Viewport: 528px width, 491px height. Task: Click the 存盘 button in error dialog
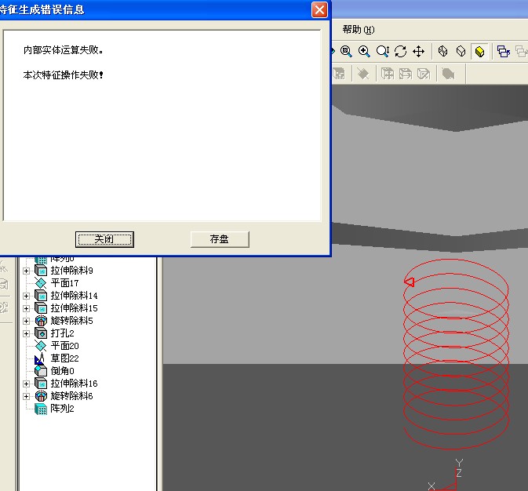(220, 239)
